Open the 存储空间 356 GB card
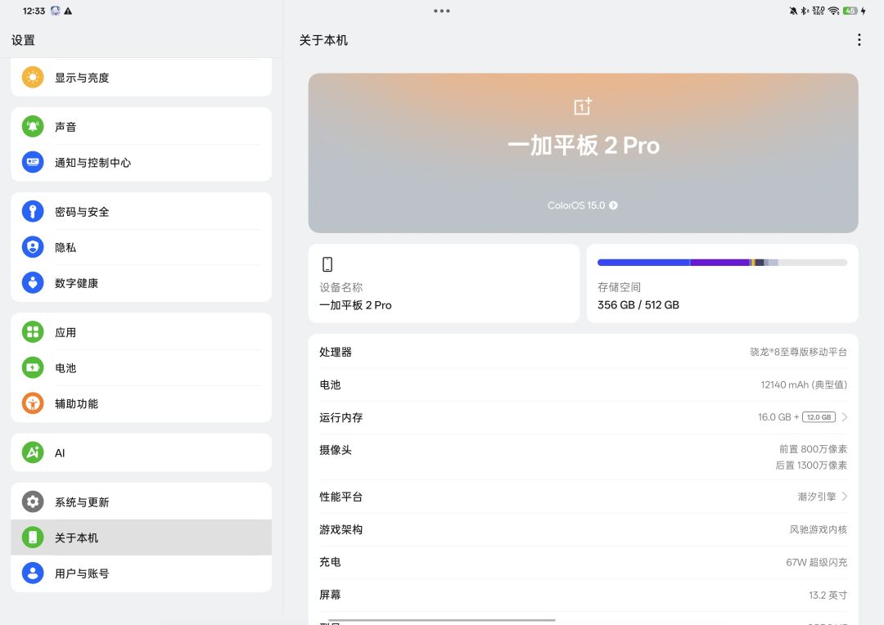884x625 pixels. click(x=722, y=284)
